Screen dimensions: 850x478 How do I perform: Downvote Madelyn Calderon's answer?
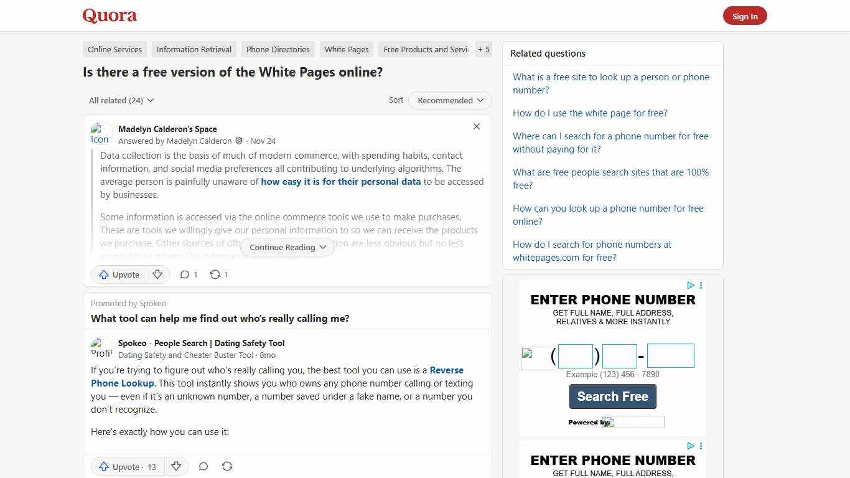(x=157, y=274)
